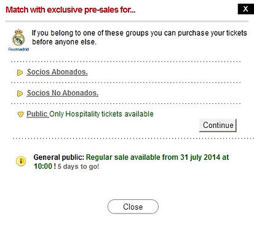Screen dimensions: 254x227
Task: Click the green 10:00 sale time
Action: point(43,166)
